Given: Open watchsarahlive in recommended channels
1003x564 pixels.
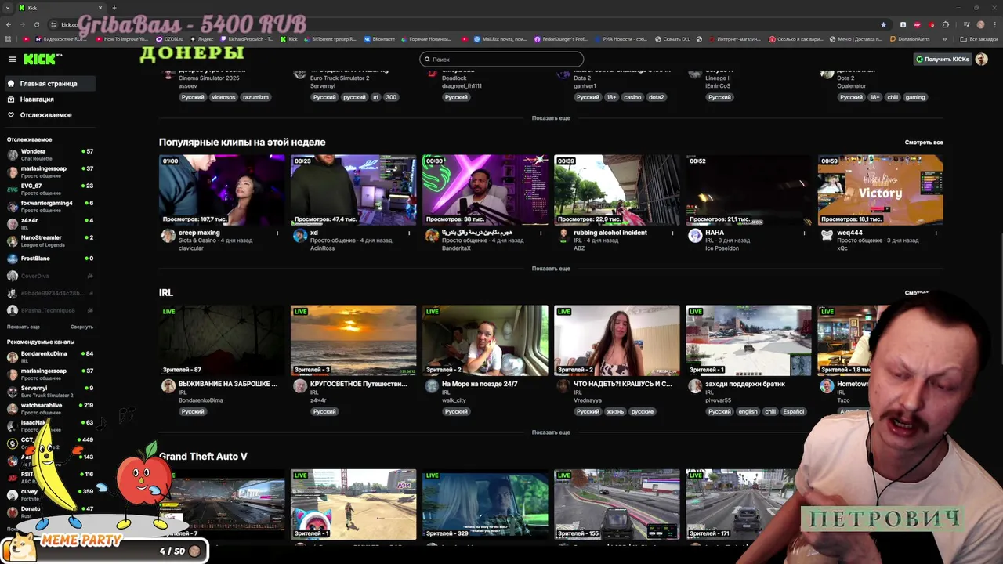Looking at the screenshot, I should point(50,408).
